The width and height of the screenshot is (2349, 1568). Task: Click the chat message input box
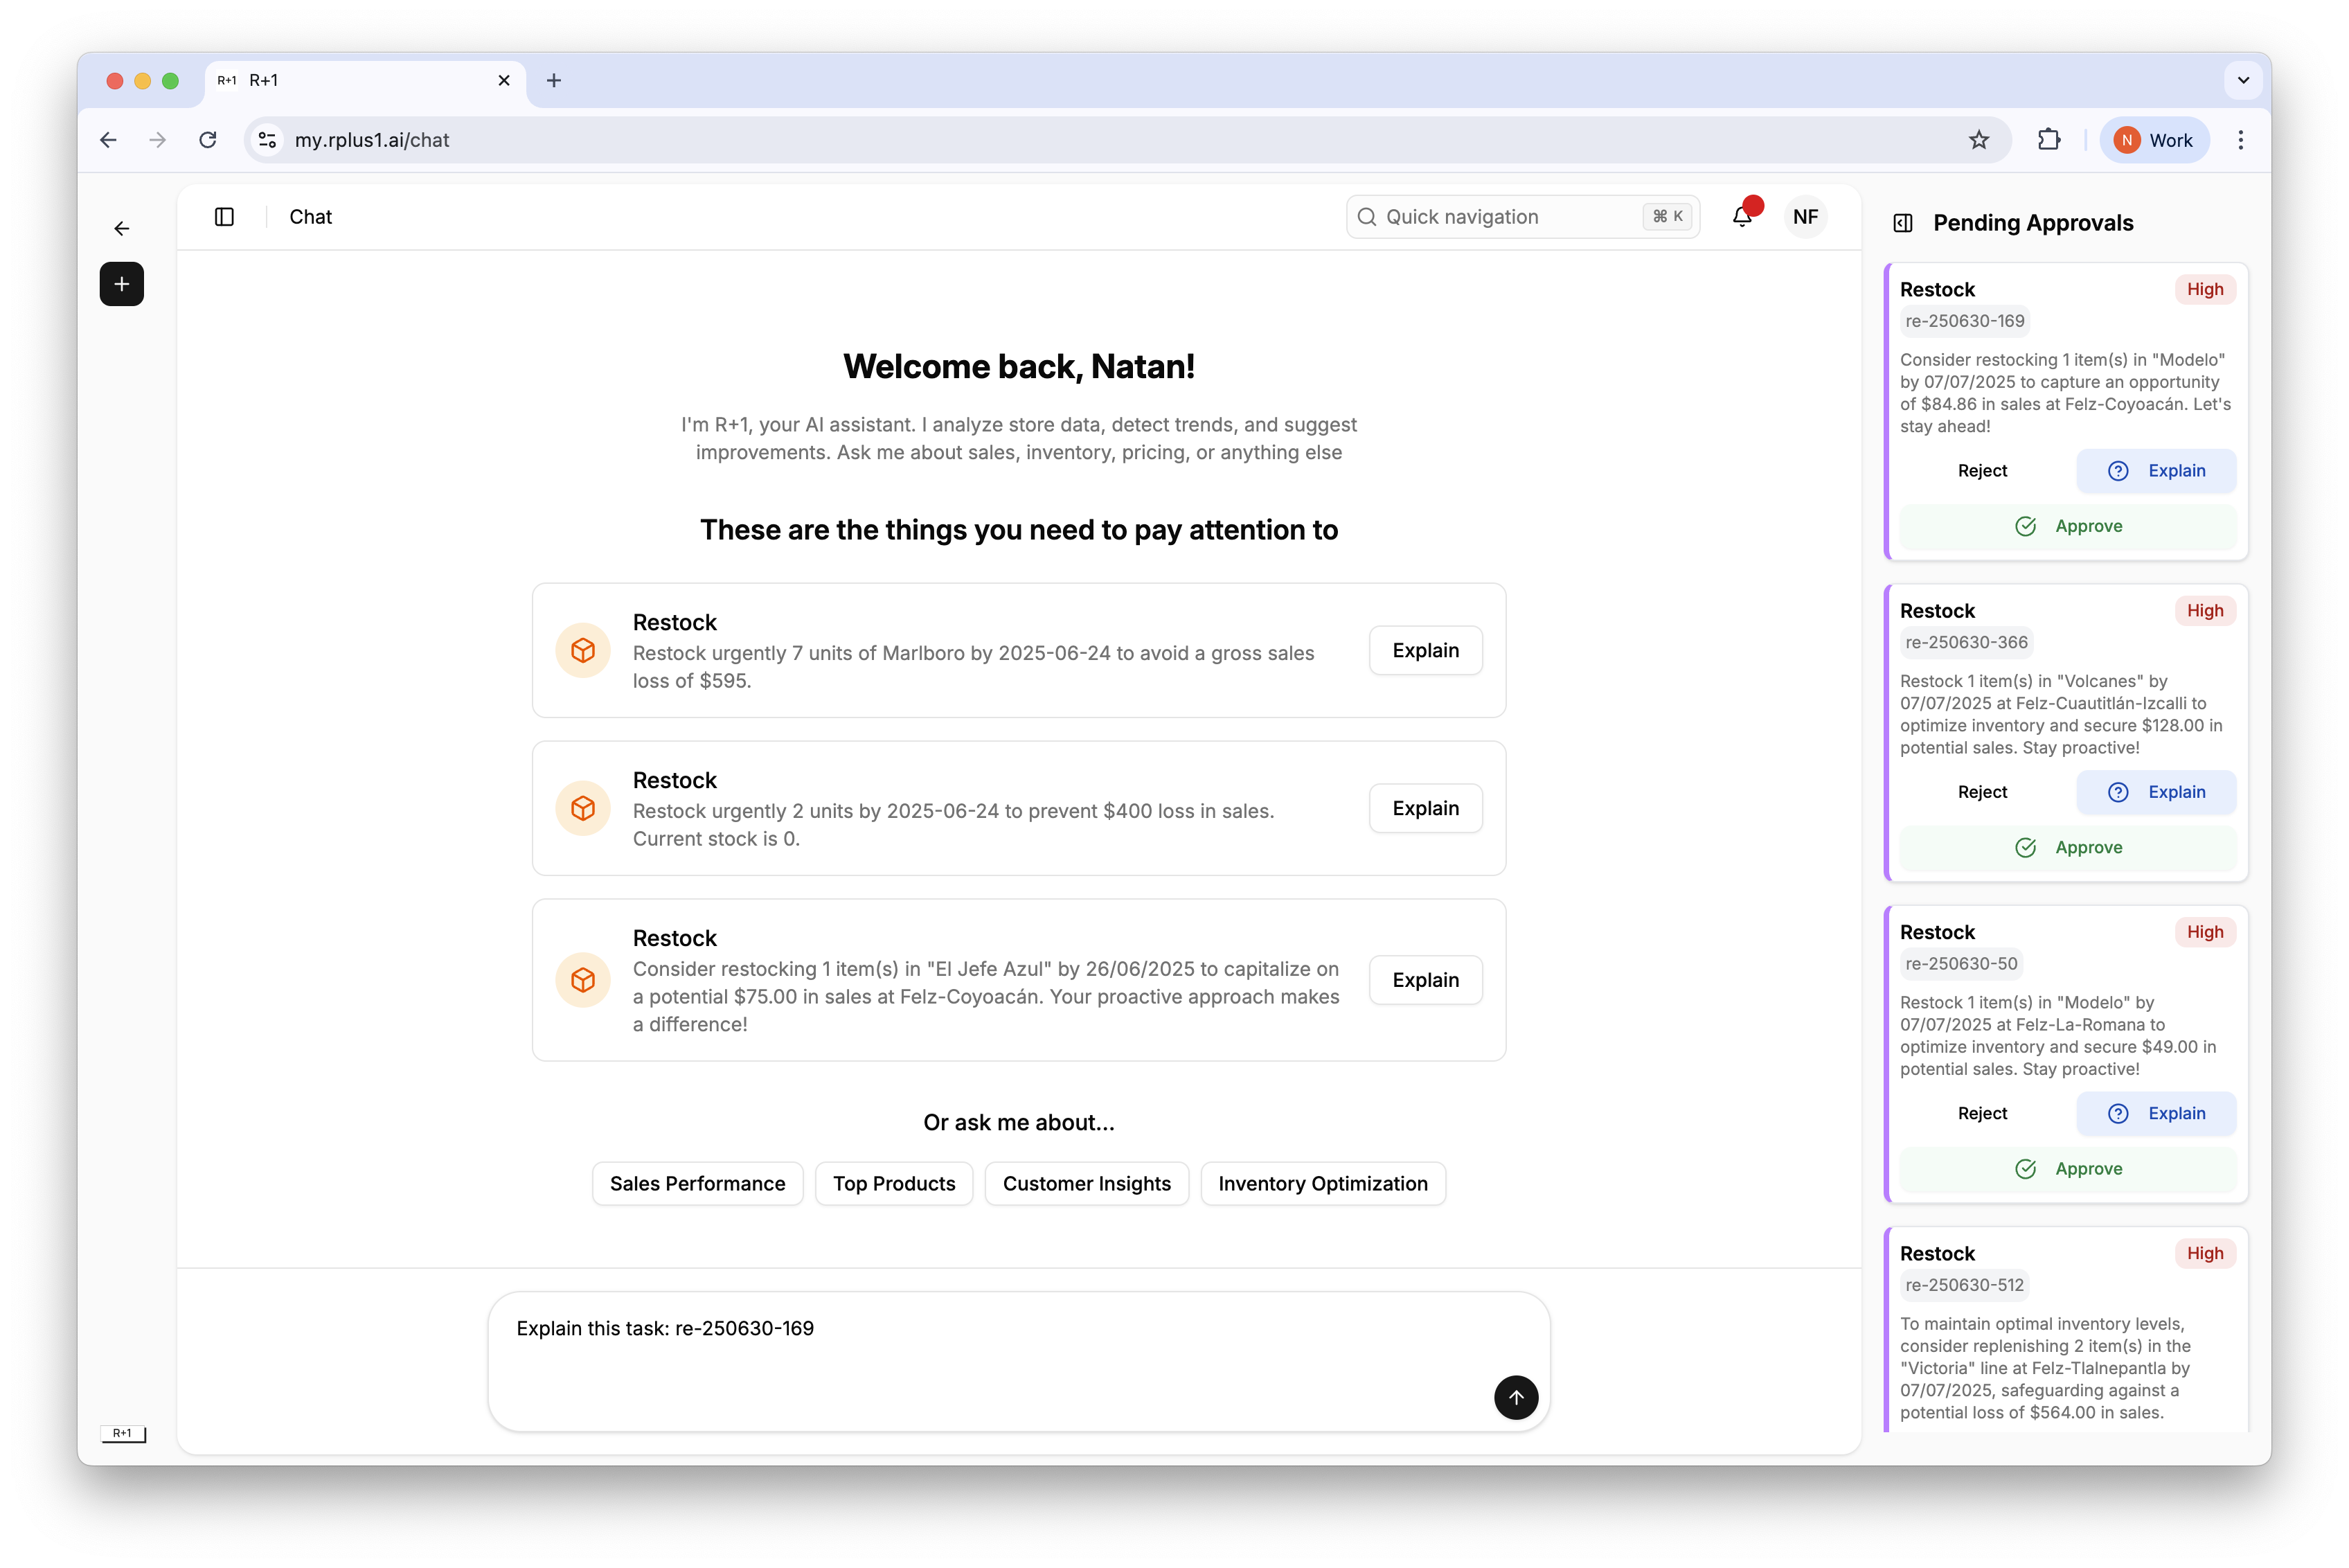[1018, 1361]
